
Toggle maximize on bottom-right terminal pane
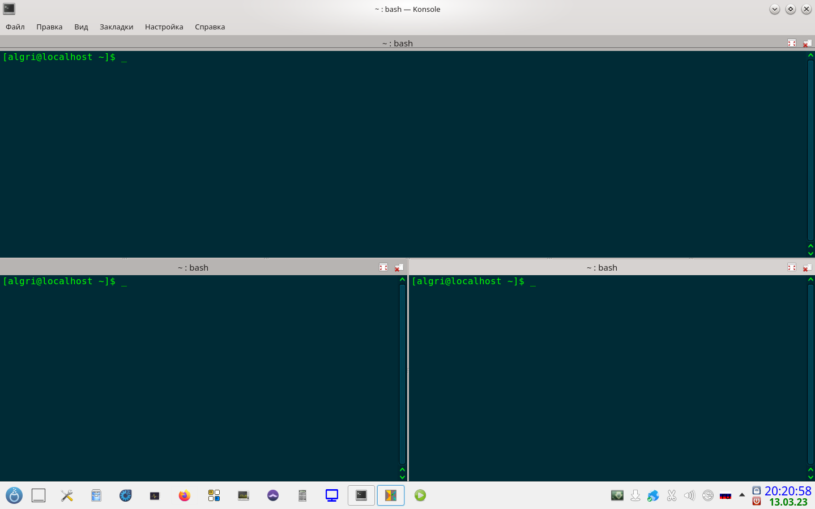tap(791, 267)
